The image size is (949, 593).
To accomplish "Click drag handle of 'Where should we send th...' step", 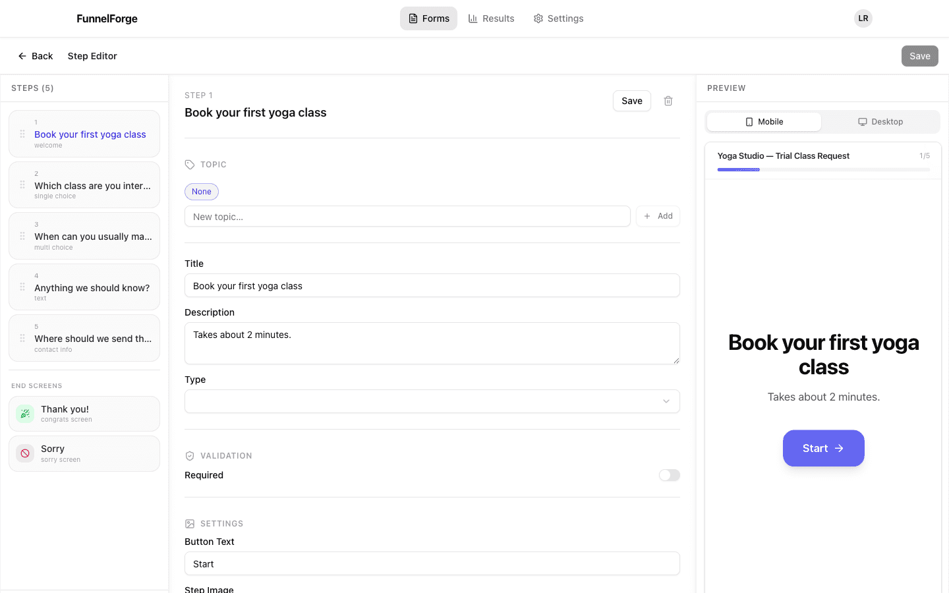I will (22, 338).
